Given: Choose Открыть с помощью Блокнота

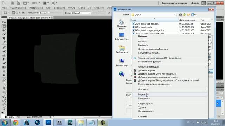Looking at the screenshot, I should (x=170, y=49).
